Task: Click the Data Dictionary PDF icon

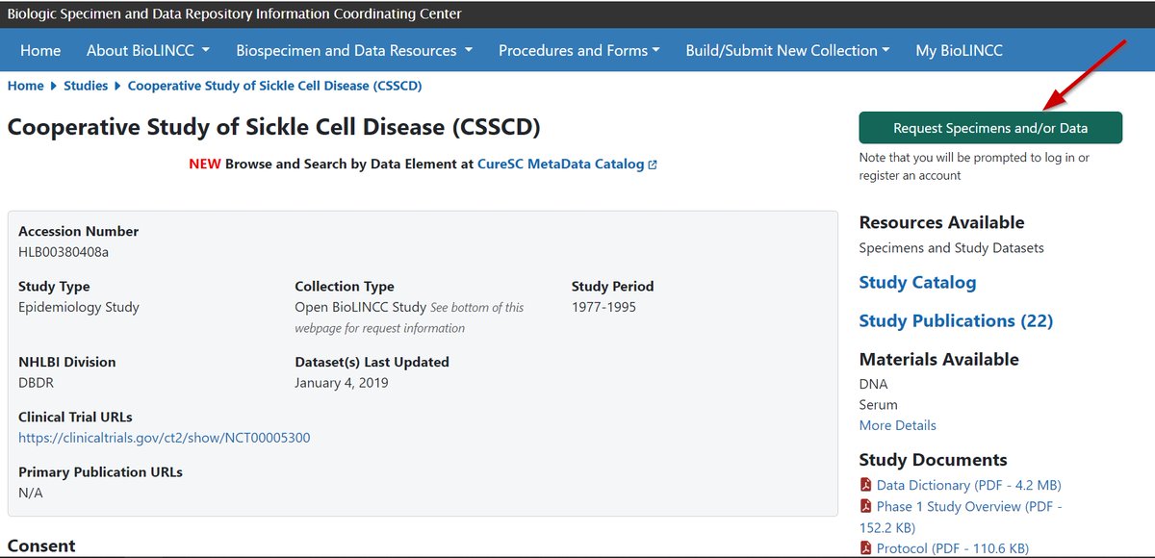Action: coord(865,486)
